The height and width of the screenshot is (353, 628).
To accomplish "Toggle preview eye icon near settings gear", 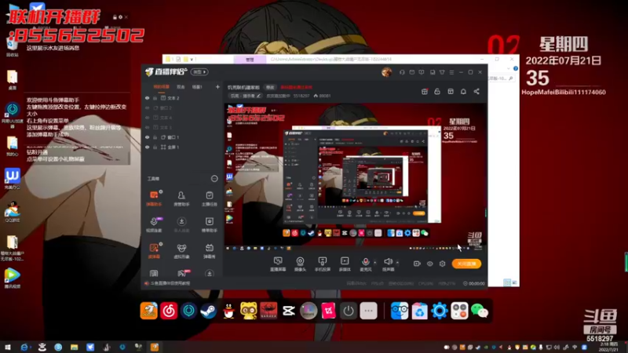I will 429,264.
